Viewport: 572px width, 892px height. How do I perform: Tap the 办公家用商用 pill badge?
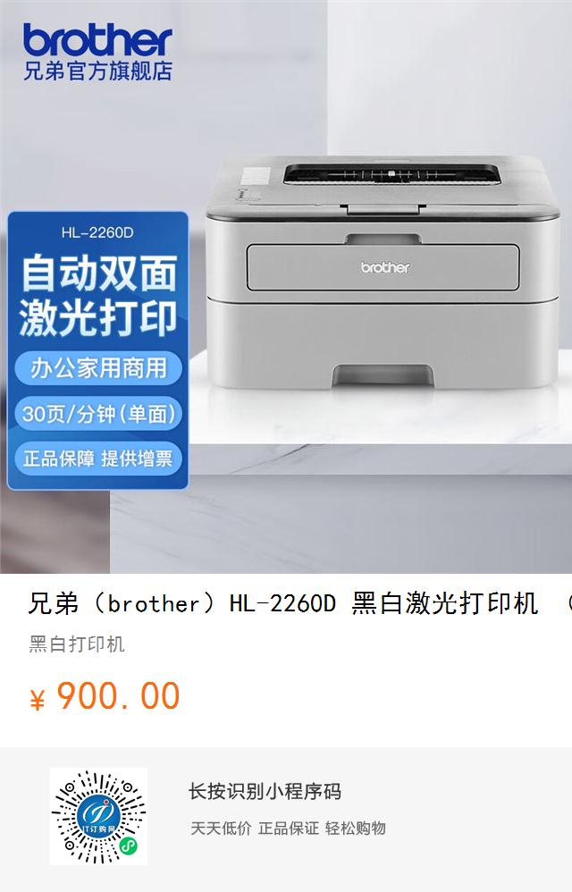coord(97,367)
